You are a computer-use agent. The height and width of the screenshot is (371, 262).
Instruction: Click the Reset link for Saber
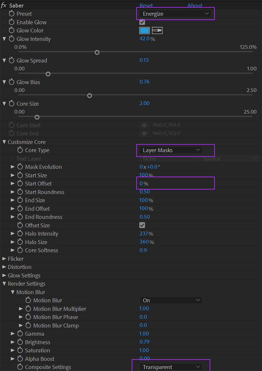[146, 6]
